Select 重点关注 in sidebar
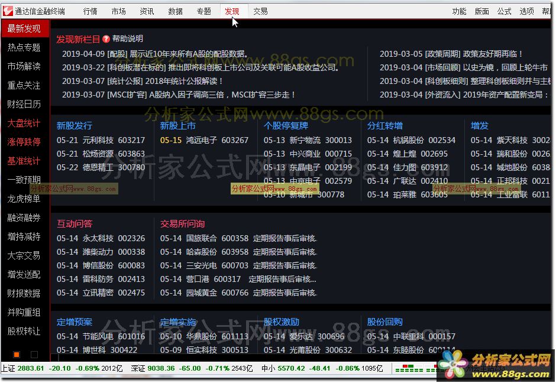Viewport: 556px width, 383px height. tap(24, 85)
